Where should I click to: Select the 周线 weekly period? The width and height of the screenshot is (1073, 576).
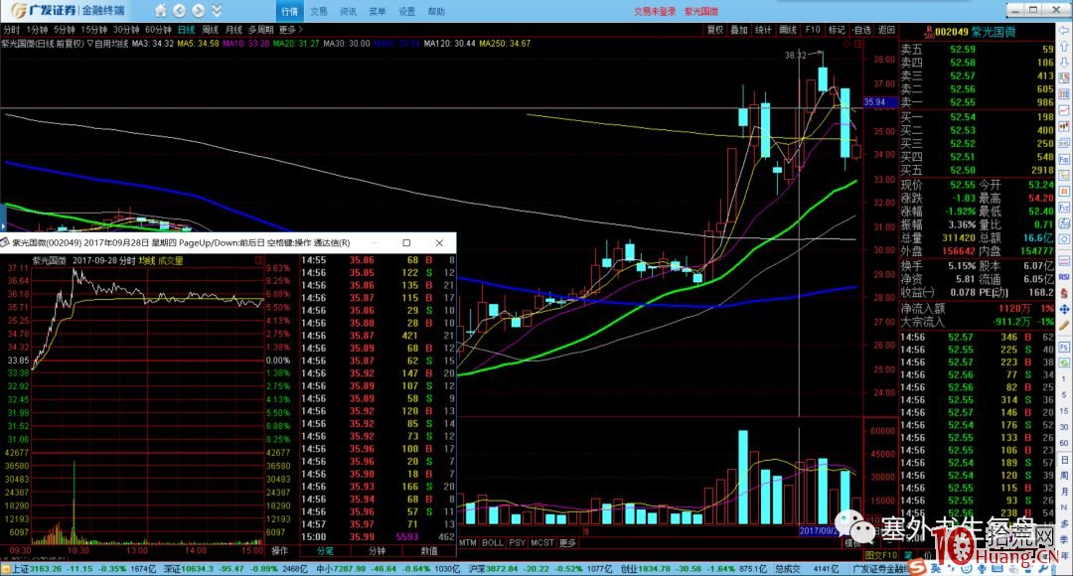point(210,30)
